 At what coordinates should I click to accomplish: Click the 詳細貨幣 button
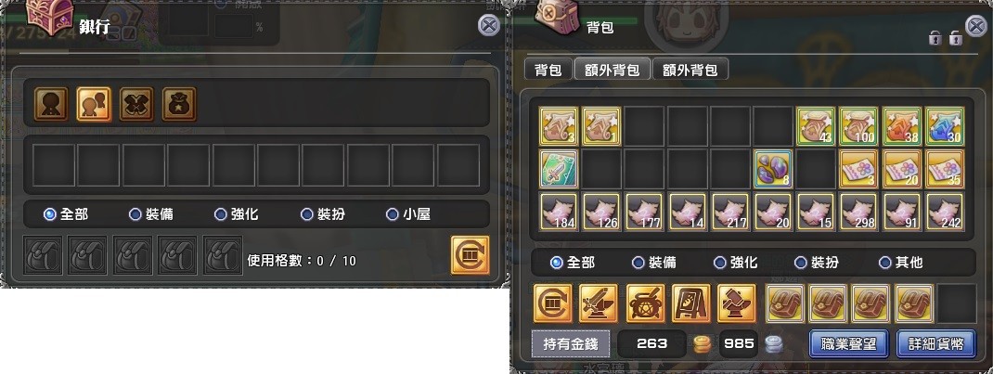(x=936, y=343)
